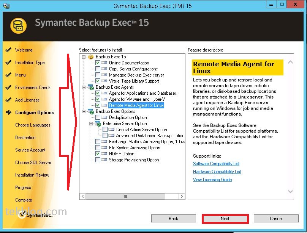This screenshot has height=233, width=307.
Task: Check the Advanced Disk-based Backup Option checkbox
Action: click(x=105, y=136)
